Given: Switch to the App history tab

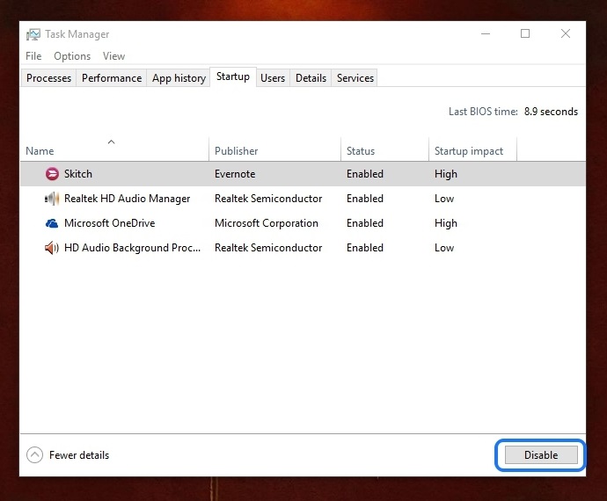Looking at the screenshot, I should coord(179,78).
